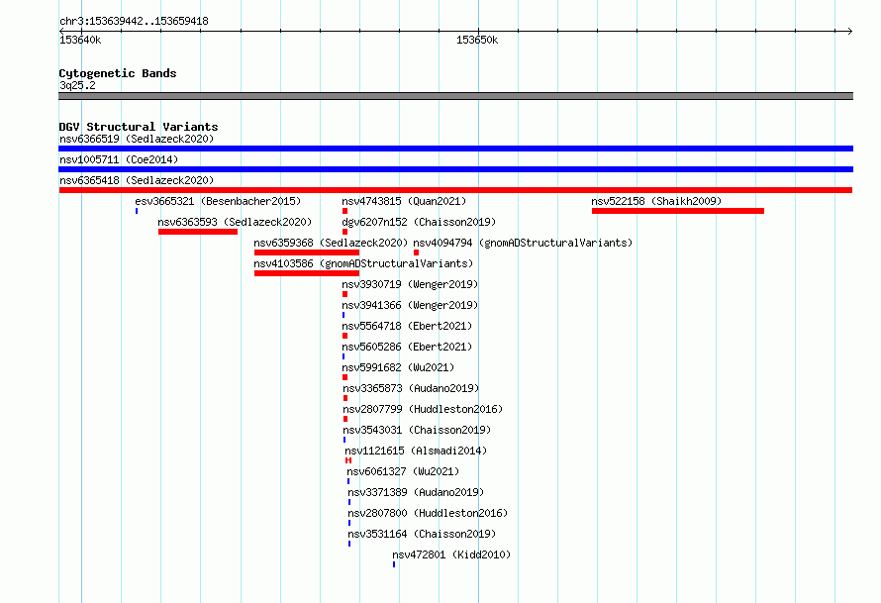Open nsv5605286 (Ebert2021) variant
The height and width of the screenshot is (603, 881).
click(x=407, y=347)
